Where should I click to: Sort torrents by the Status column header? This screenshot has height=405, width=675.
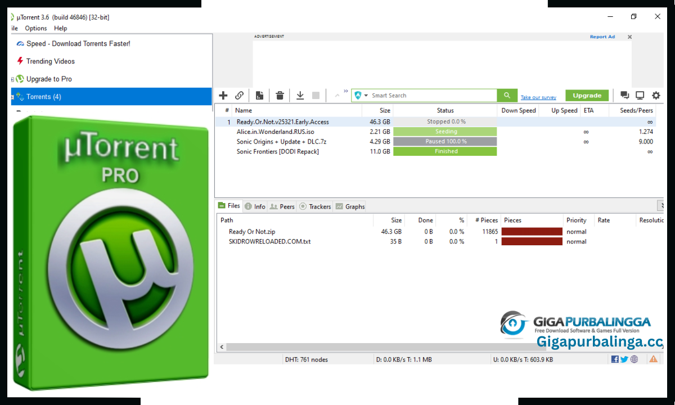[445, 110]
